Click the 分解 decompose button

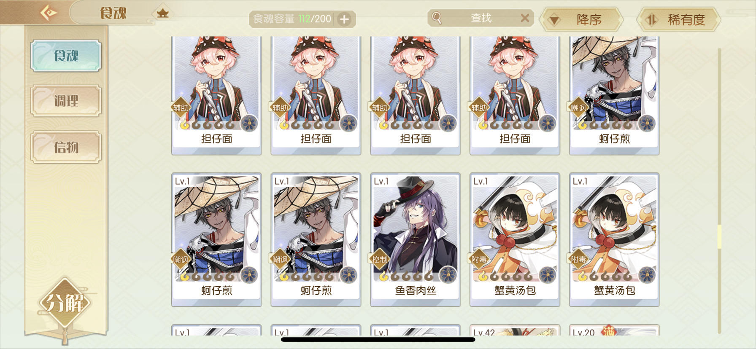(x=65, y=303)
